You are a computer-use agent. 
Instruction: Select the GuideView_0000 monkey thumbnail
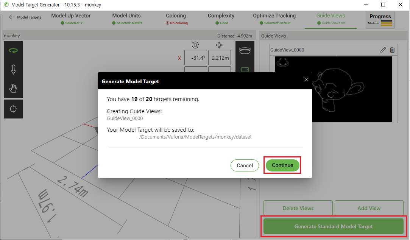[x=334, y=89]
